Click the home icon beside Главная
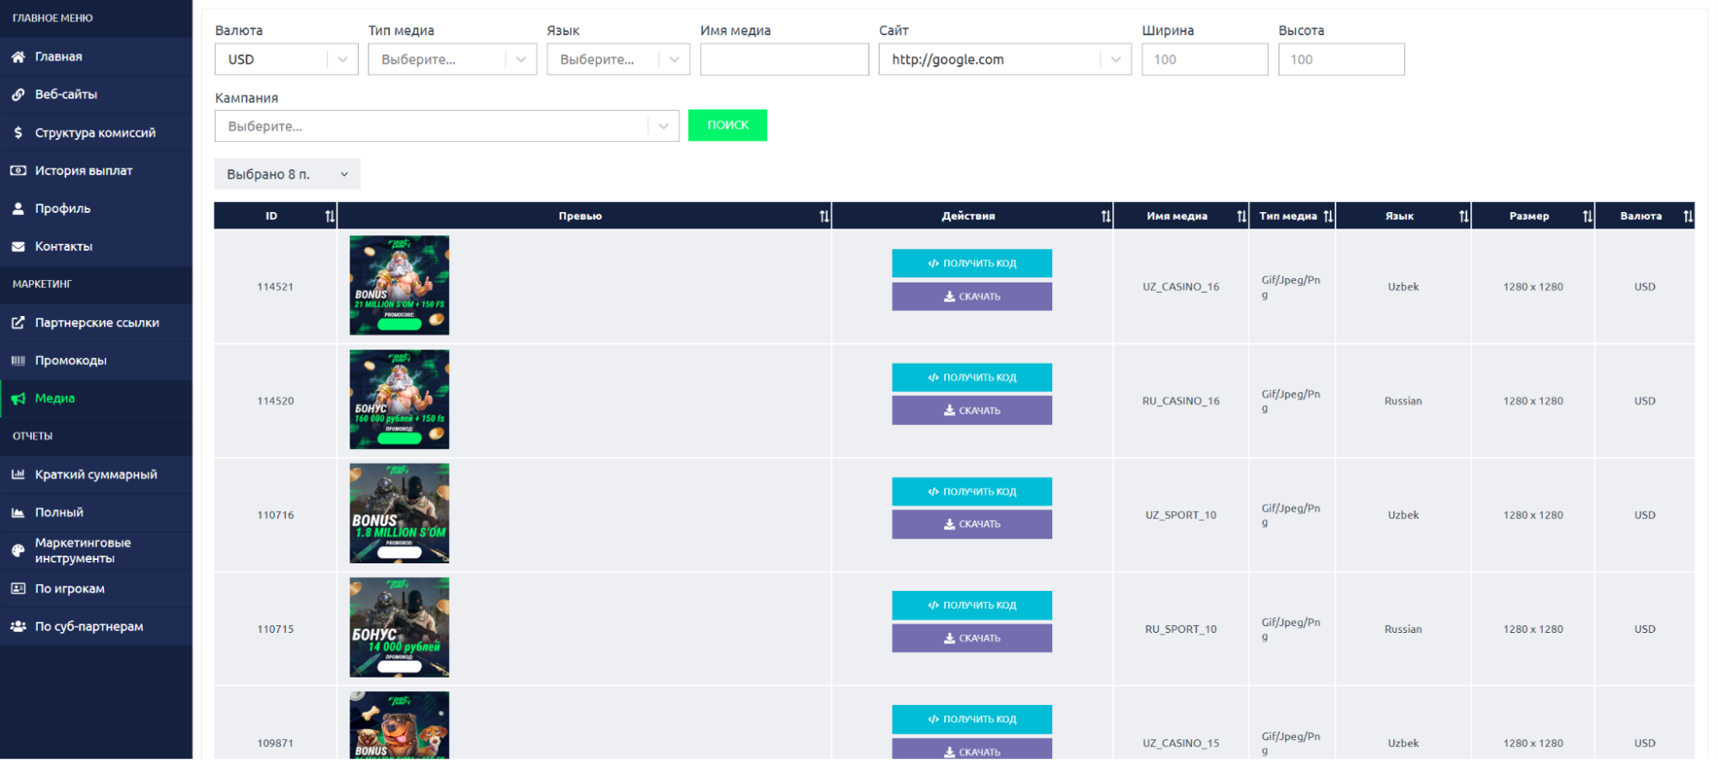 tap(18, 57)
